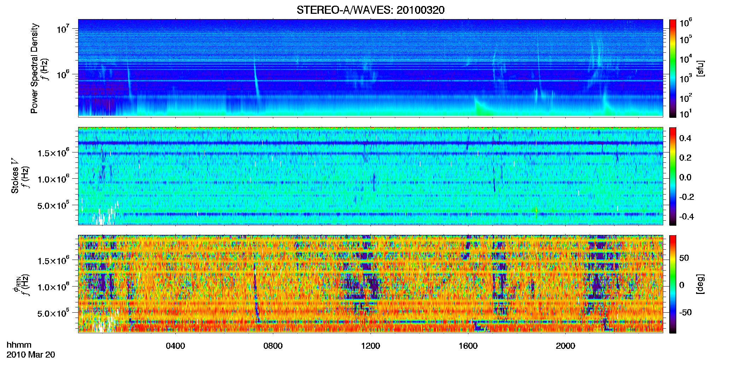Click the Power Spectral Density axis label

[34, 68]
